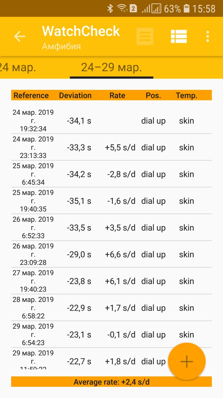Tap the Average rate summary bar
This screenshot has height=398, width=223.
111,382
